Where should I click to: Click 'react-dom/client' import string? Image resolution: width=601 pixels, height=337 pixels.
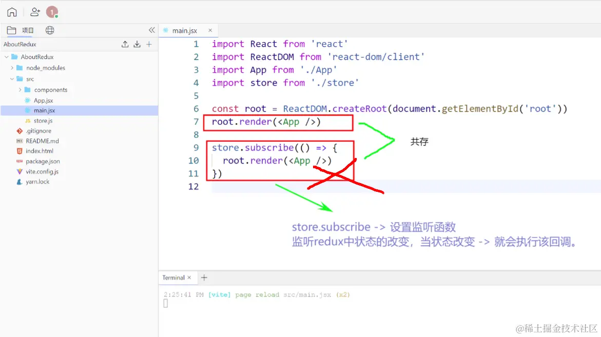pyautogui.click(x=376, y=57)
